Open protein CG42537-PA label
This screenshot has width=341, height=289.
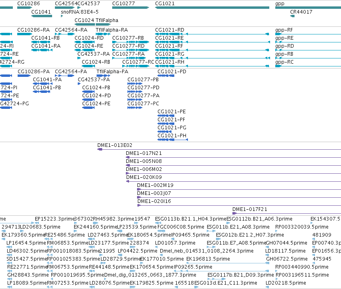(x=94, y=80)
